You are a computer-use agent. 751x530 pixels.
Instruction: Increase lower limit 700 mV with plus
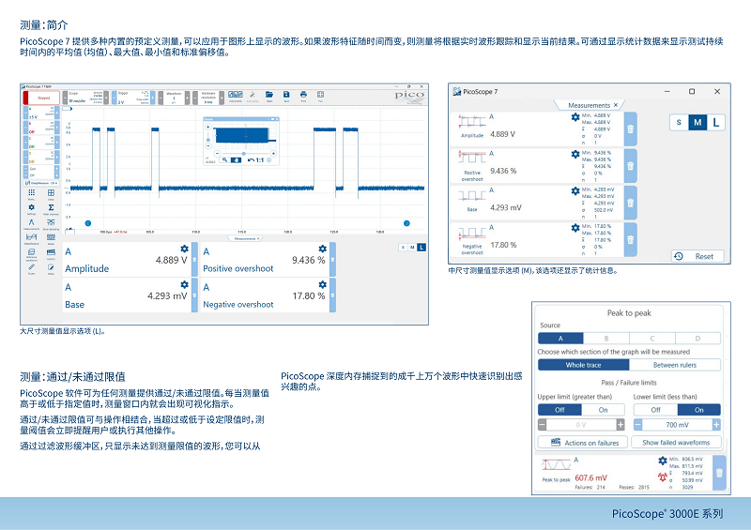click(x=716, y=425)
